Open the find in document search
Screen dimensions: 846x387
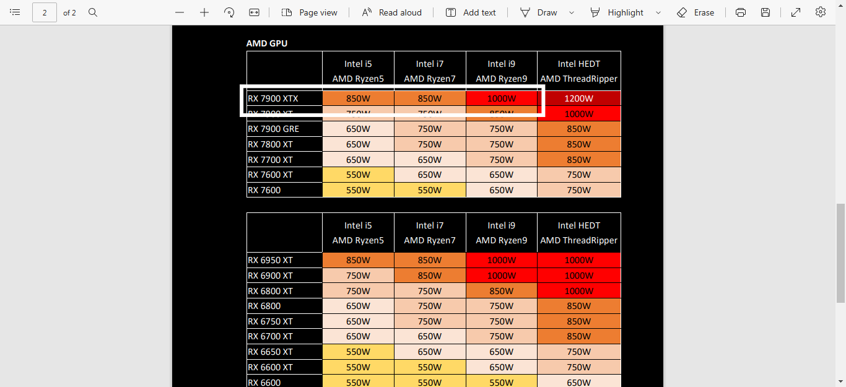click(x=93, y=12)
